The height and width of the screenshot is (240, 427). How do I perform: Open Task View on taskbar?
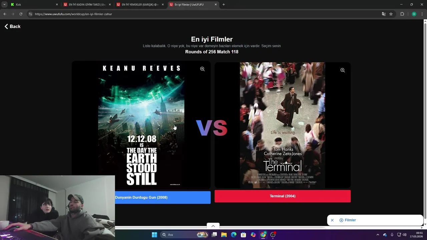pyautogui.click(x=215, y=235)
